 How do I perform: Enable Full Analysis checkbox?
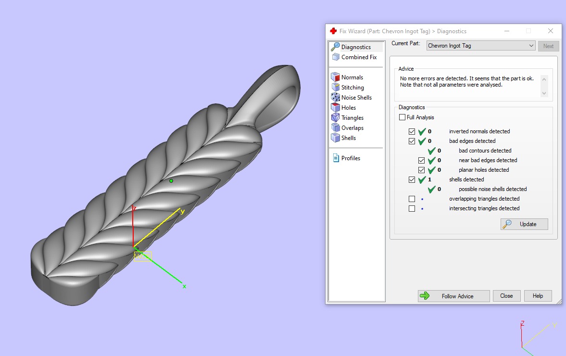pyautogui.click(x=402, y=117)
